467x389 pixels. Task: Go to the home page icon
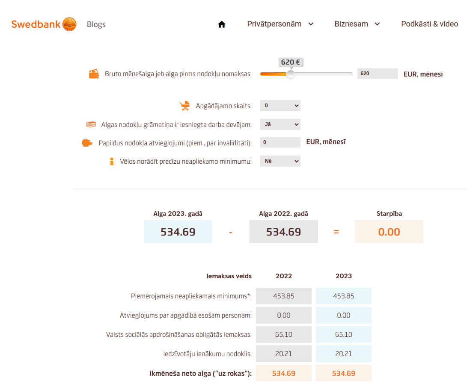click(x=222, y=24)
